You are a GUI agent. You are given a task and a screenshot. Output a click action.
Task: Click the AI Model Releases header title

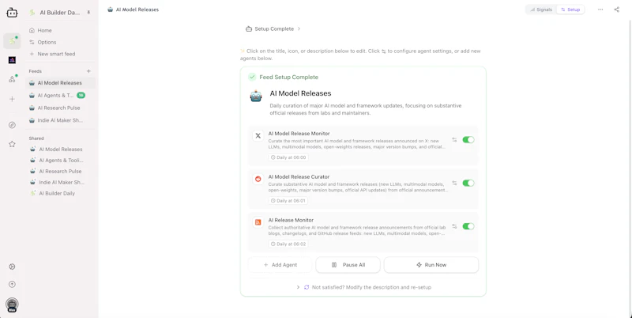point(137,9)
